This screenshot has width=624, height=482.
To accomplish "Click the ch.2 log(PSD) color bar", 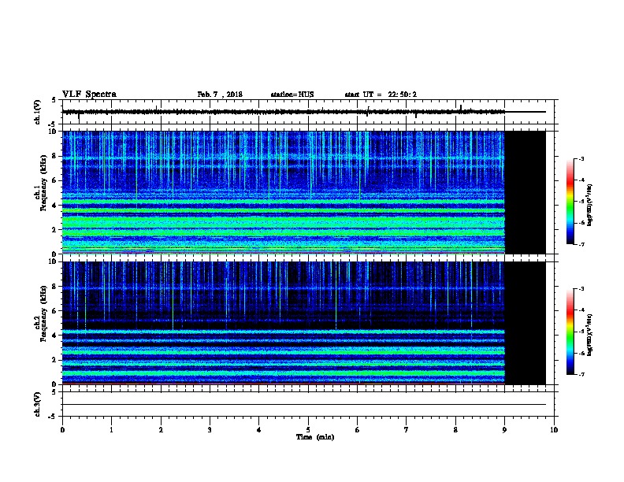I will tap(570, 332).
